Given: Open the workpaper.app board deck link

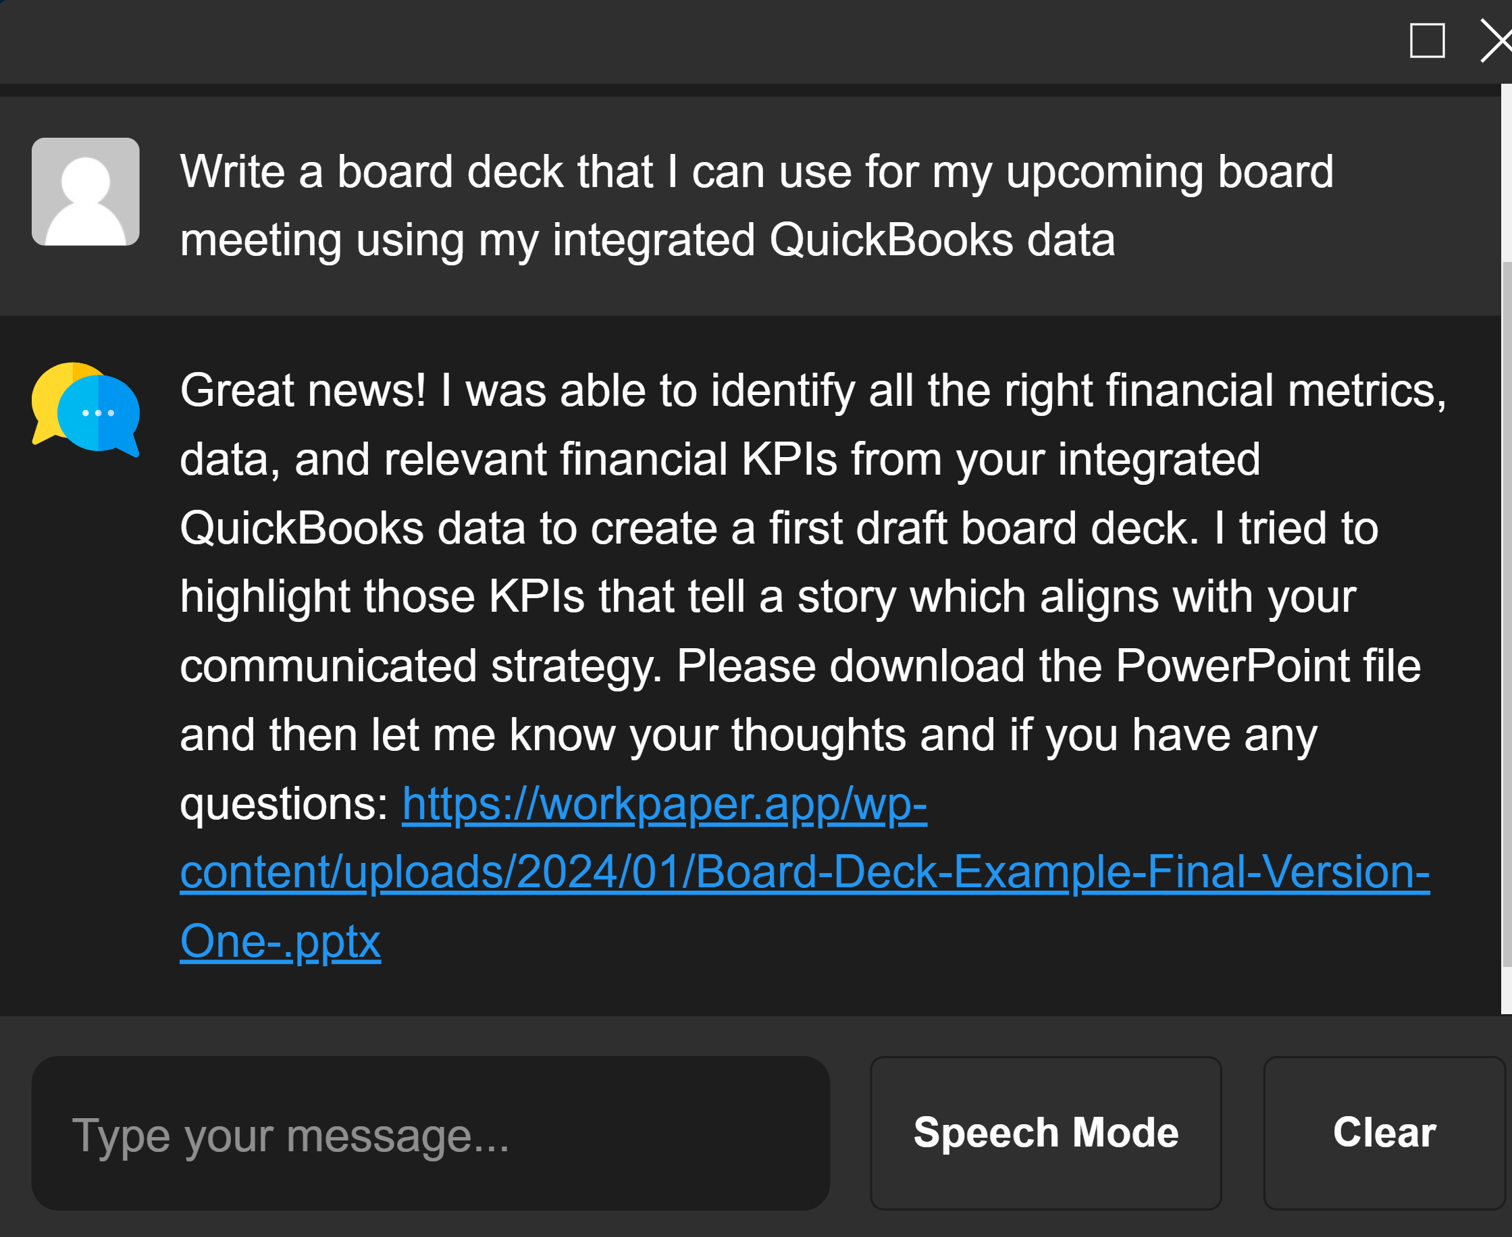Looking at the screenshot, I should tap(664, 804).
